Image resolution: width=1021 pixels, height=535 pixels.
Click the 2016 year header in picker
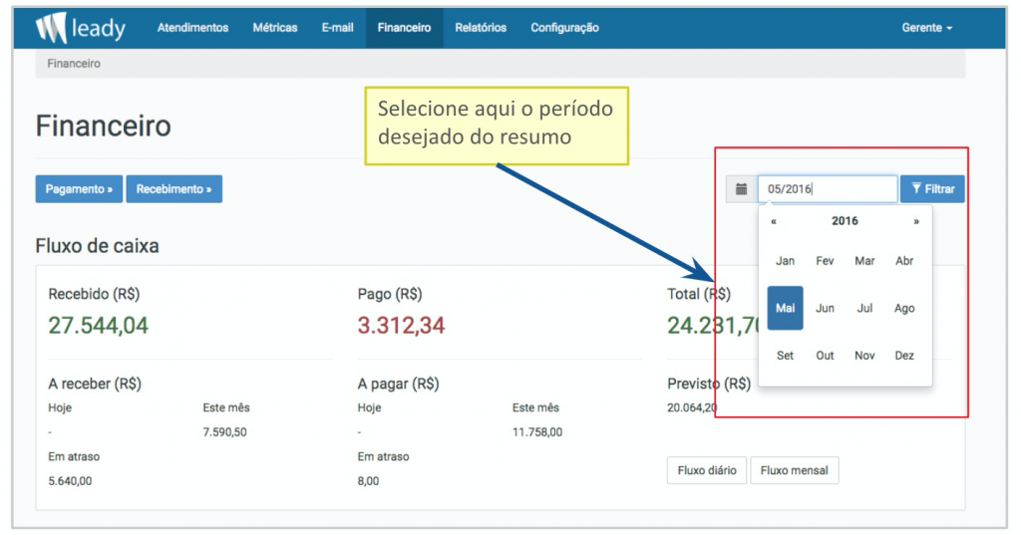(x=845, y=221)
